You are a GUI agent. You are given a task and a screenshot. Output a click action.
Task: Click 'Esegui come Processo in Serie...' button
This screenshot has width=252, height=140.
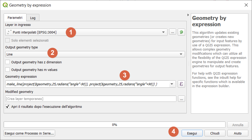[x=29, y=133]
